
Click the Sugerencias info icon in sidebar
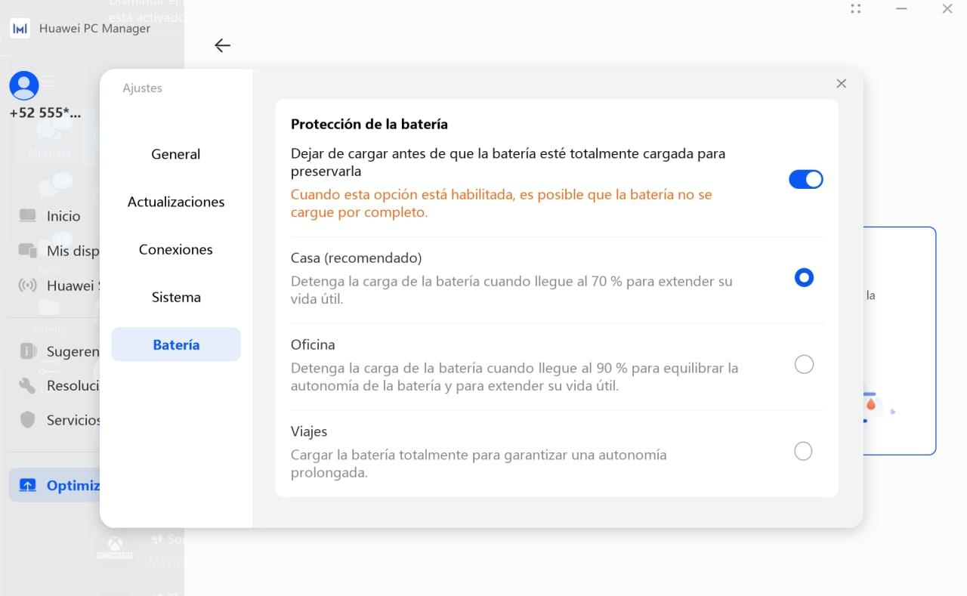(x=28, y=351)
